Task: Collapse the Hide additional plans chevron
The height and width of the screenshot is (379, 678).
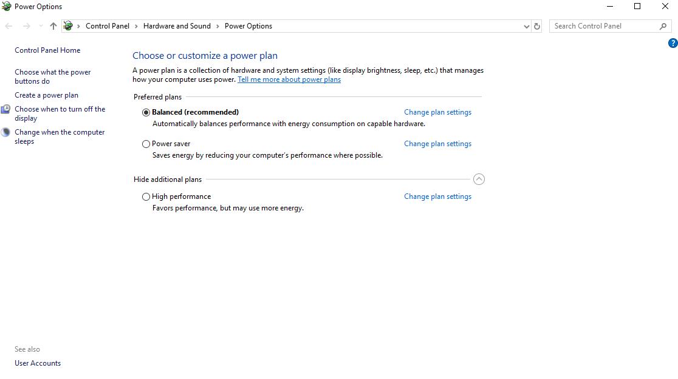Action: 479,179
